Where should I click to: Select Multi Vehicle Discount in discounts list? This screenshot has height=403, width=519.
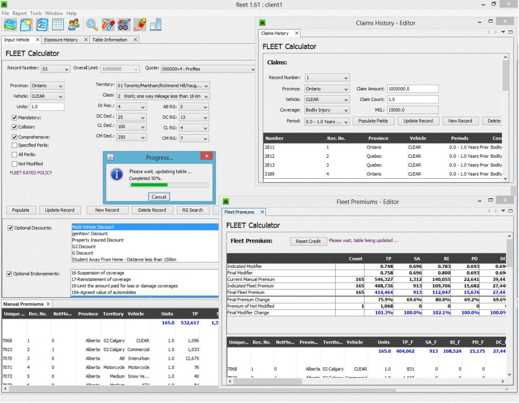pos(145,227)
